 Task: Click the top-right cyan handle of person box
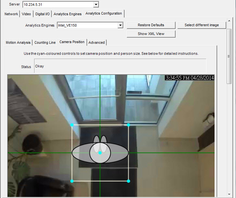[x=128, y=125]
